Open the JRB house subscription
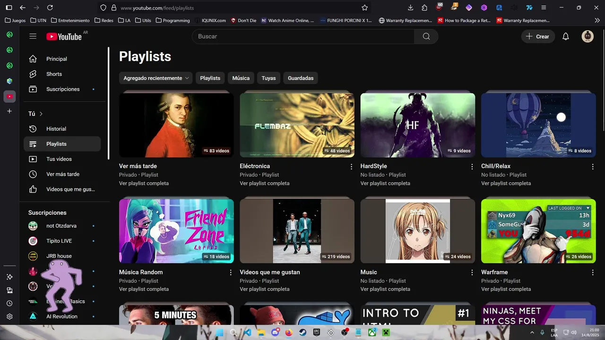The height and width of the screenshot is (340, 605). click(x=62, y=256)
